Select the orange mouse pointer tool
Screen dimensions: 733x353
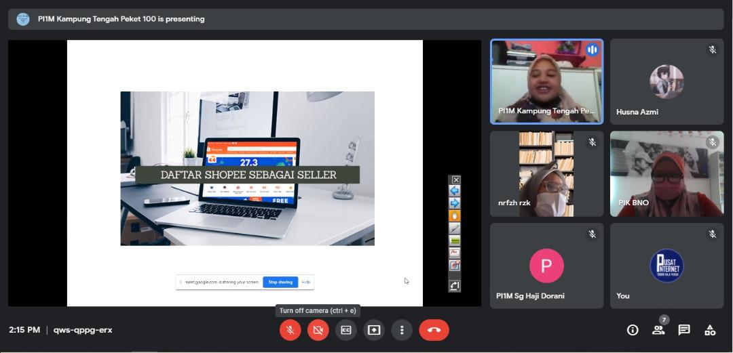(x=454, y=215)
